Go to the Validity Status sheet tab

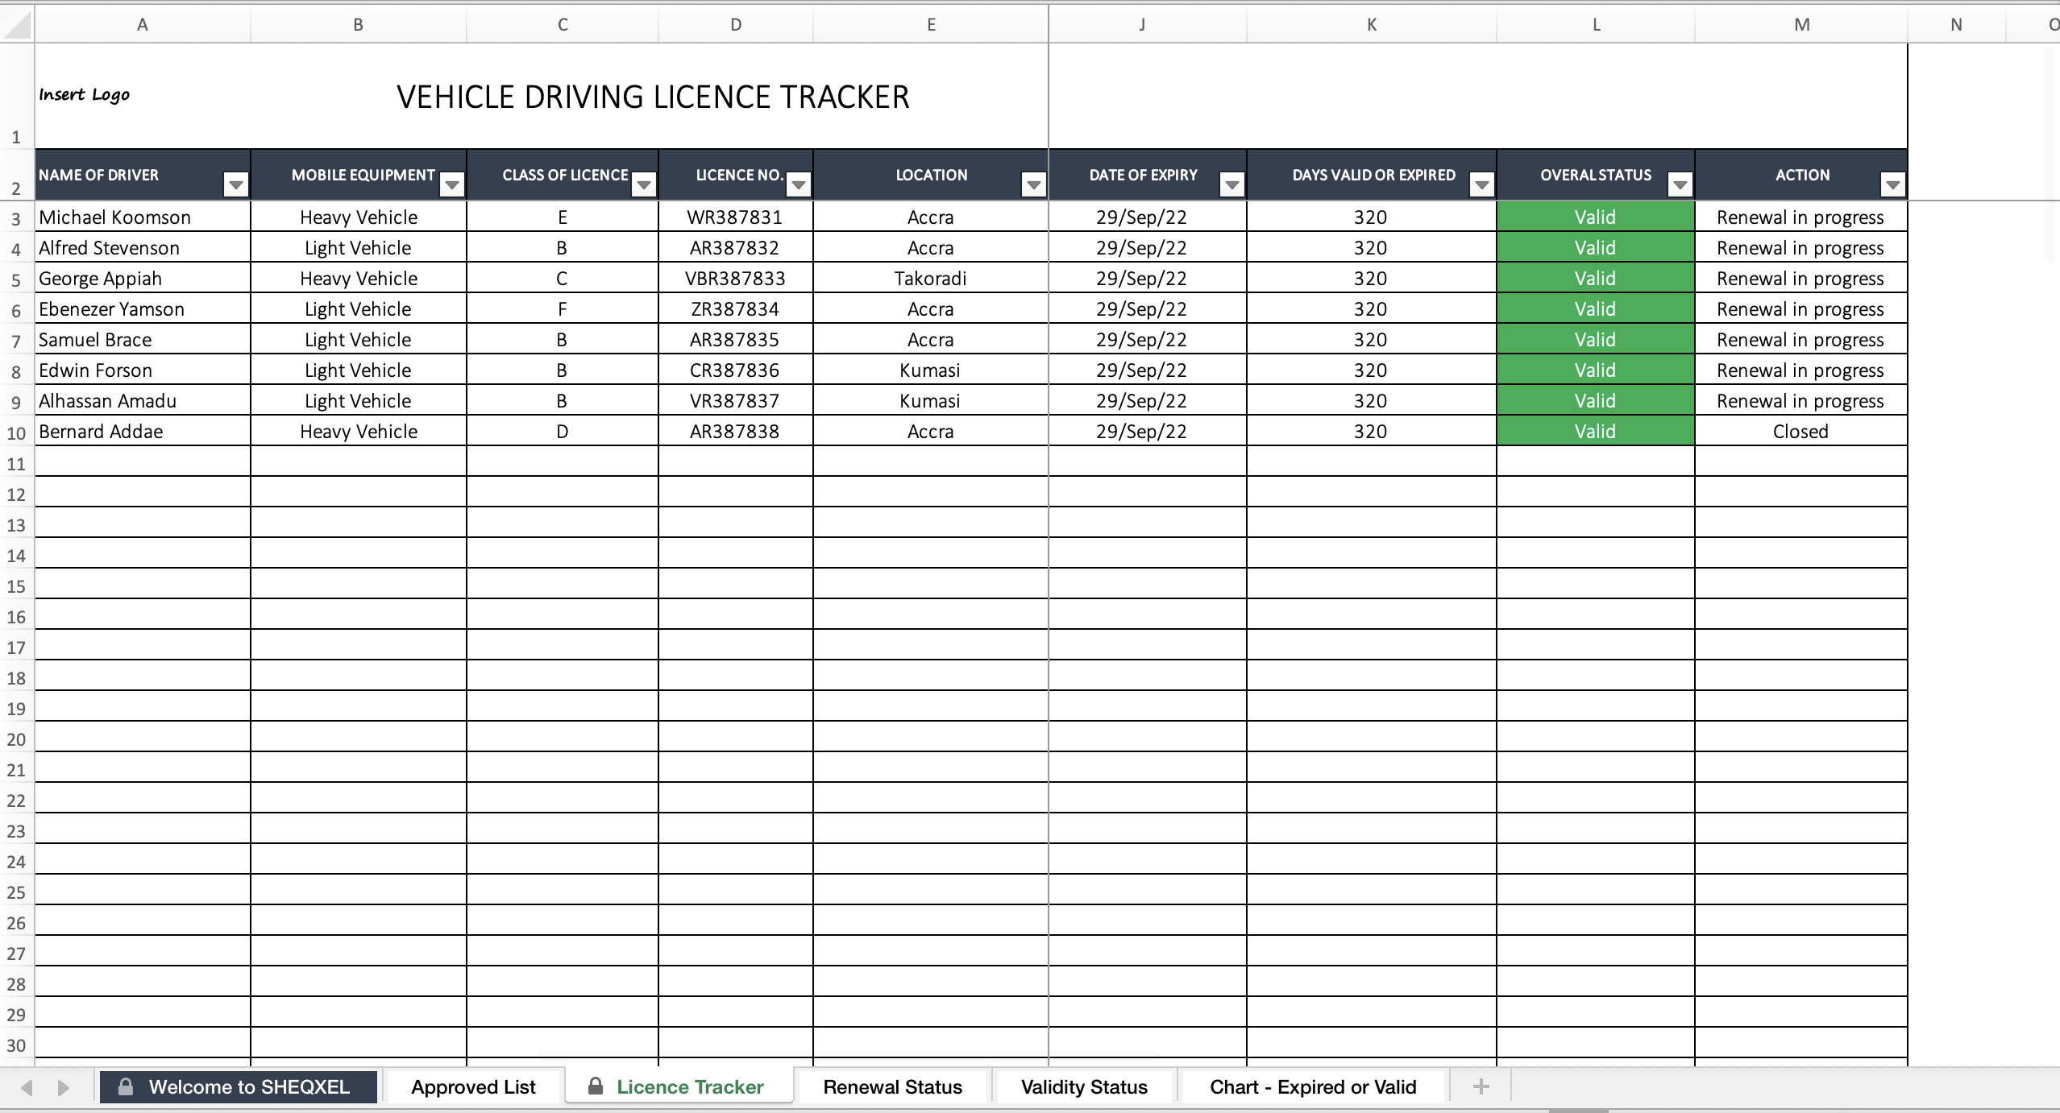click(1084, 1086)
